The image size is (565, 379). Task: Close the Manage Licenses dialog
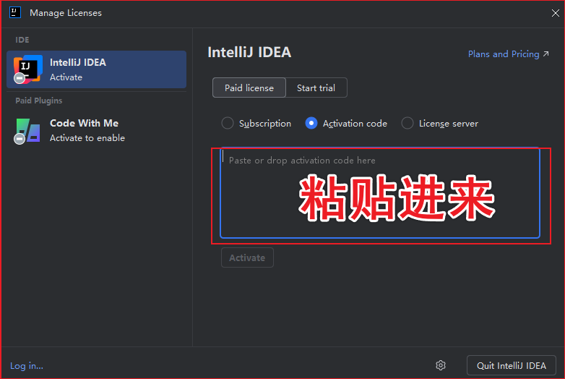pyautogui.click(x=555, y=13)
